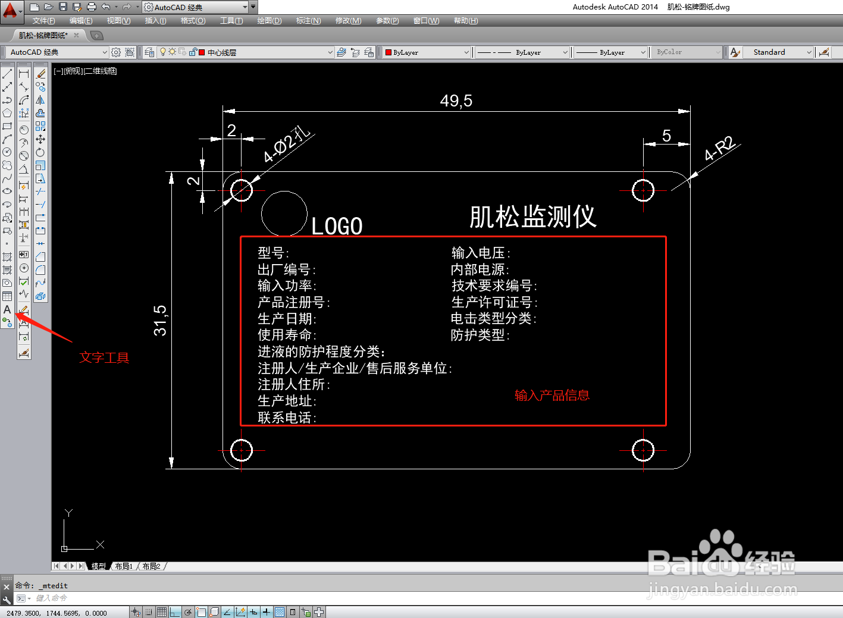Screen dimensions: 843x618
Task: Click the workspace settings gear icon
Action: [x=116, y=52]
